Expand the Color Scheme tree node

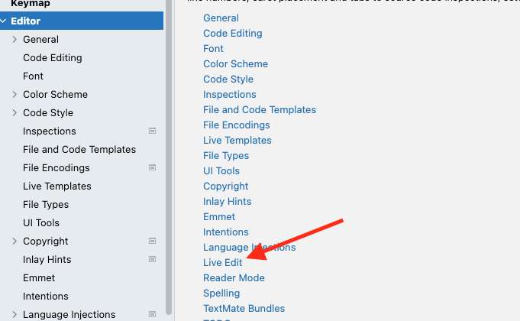[15, 94]
